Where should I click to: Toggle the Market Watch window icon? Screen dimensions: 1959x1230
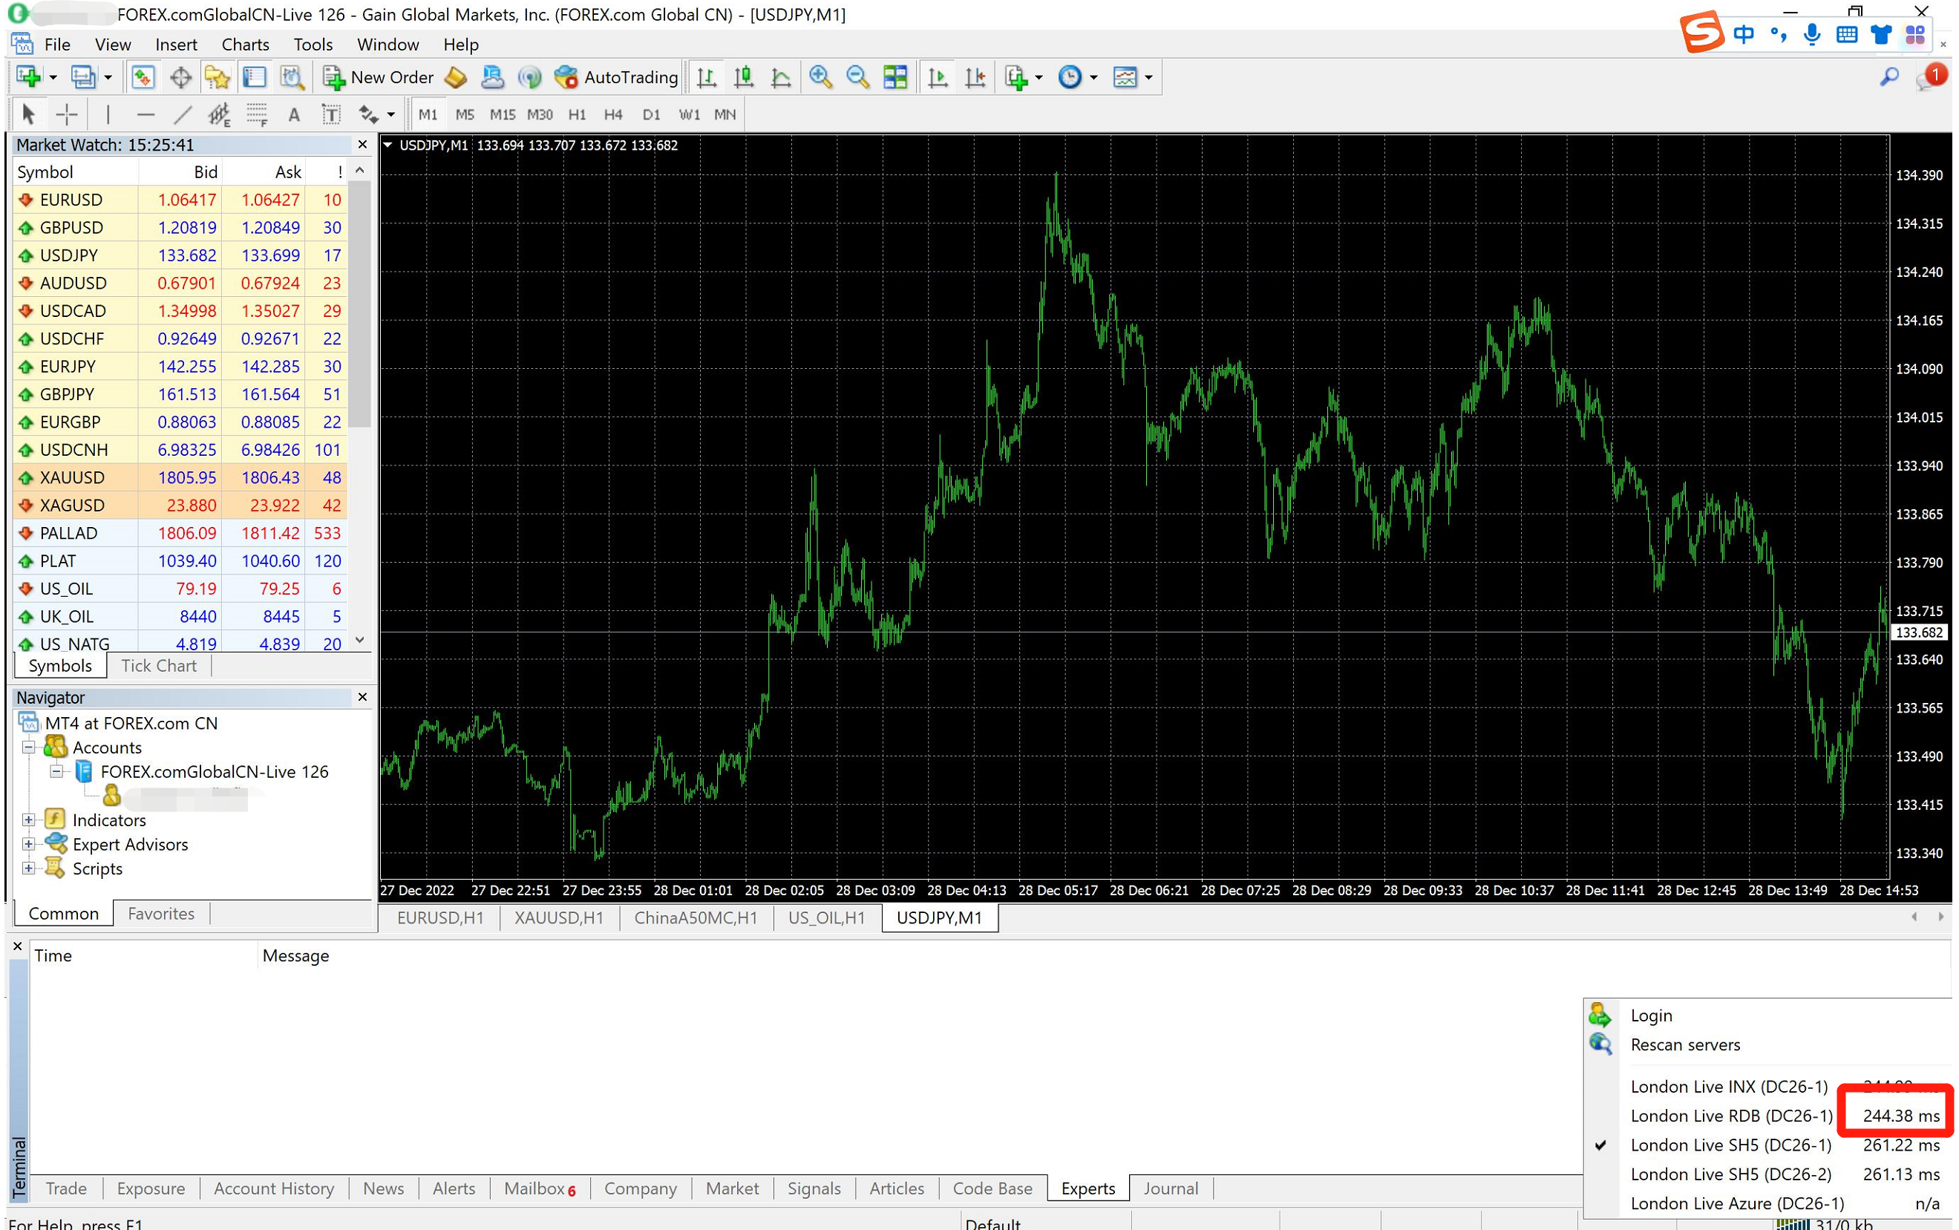143,77
